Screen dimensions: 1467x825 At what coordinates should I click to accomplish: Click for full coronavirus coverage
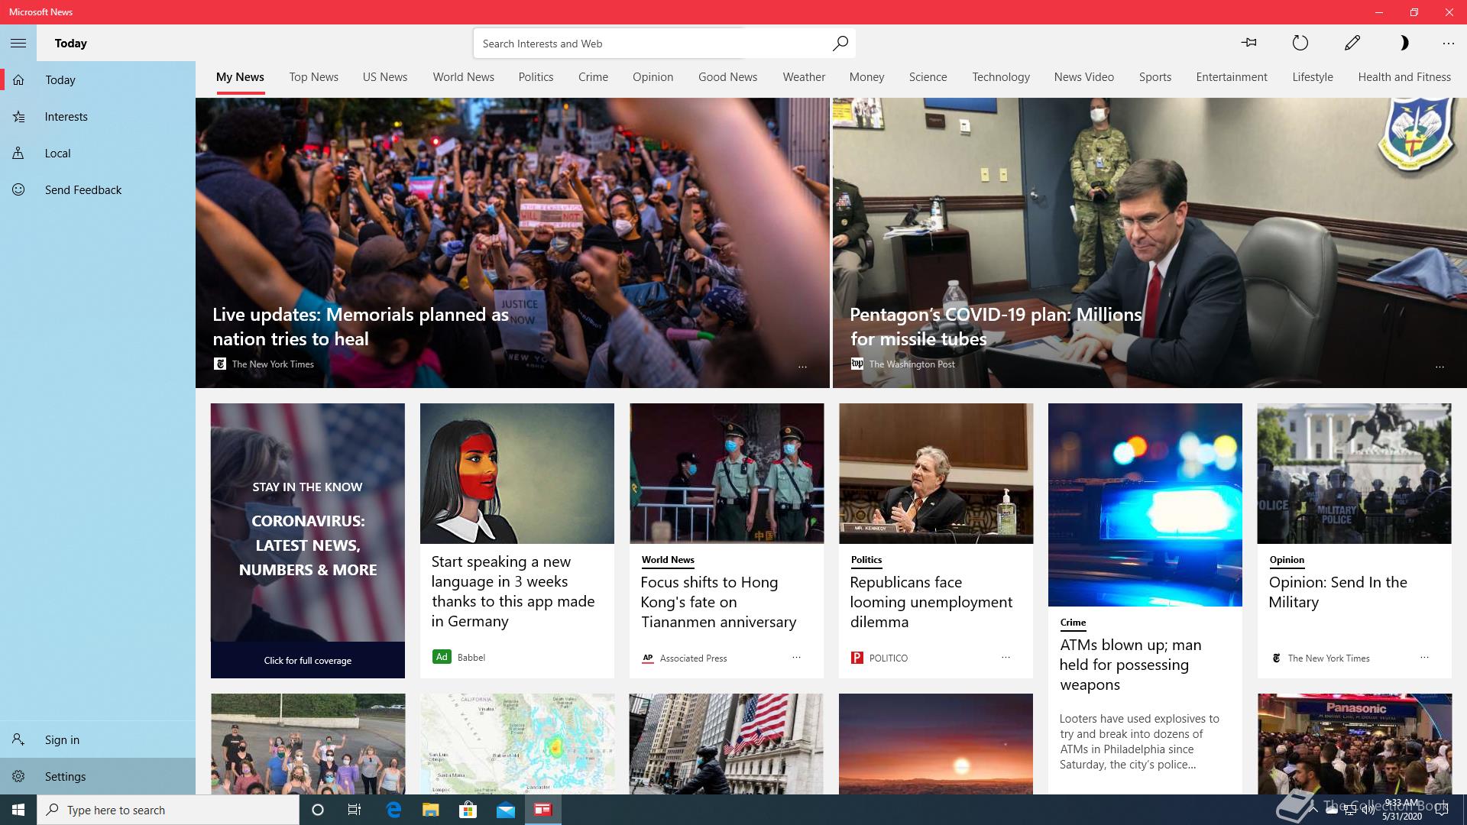coord(308,661)
